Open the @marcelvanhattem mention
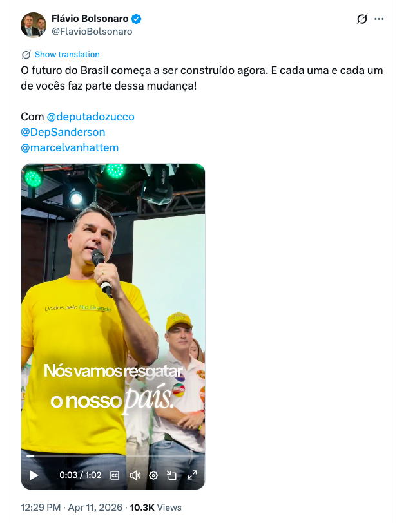The height and width of the screenshot is (523, 415). click(x=70, y=147)
